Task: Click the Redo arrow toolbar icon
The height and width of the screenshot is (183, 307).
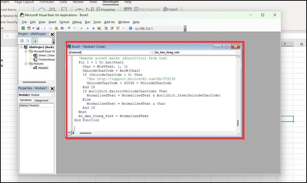Action: click(75, 28)
